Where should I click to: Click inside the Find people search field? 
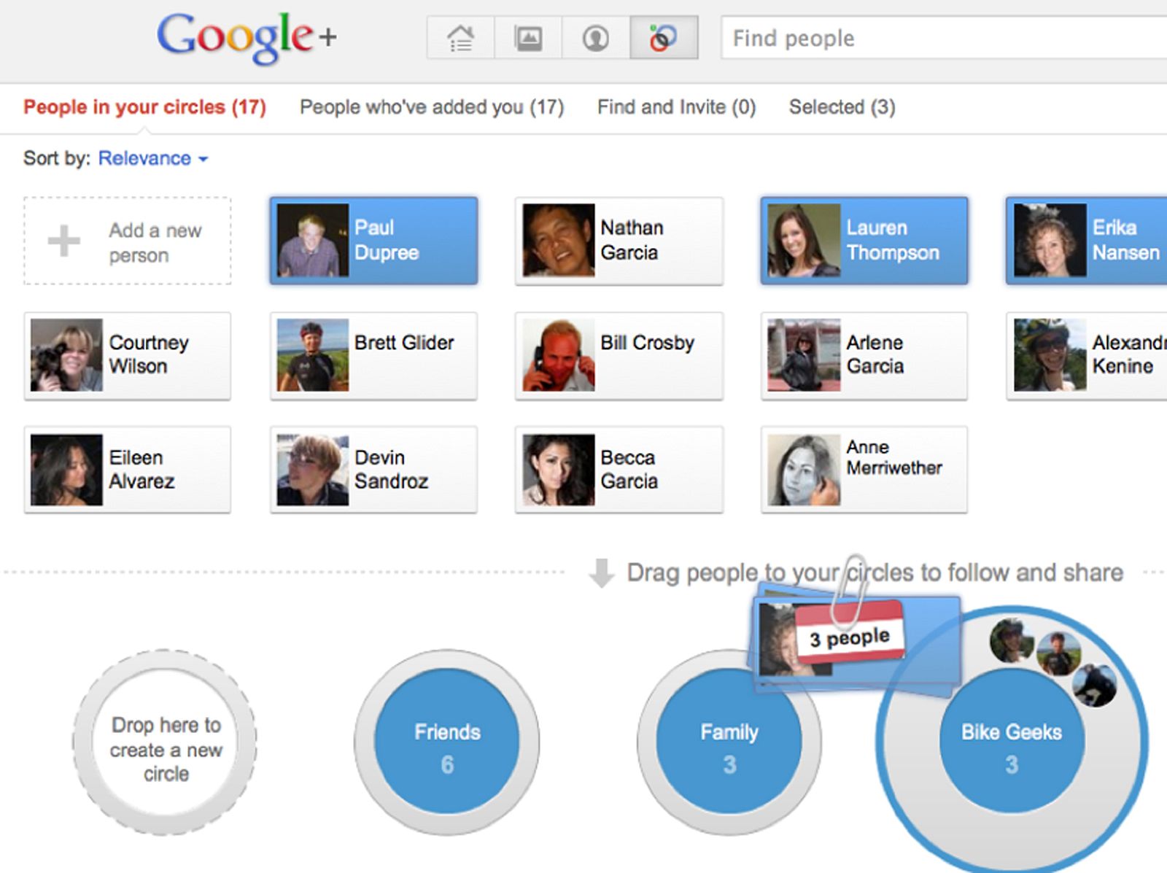point(912,38)
